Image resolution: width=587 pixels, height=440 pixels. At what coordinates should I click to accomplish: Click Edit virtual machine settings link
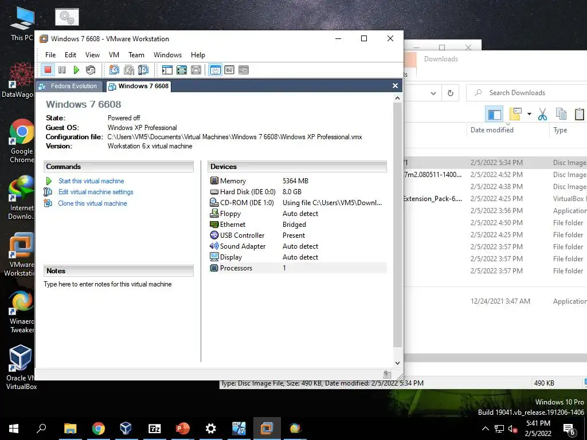pos(96,191)
